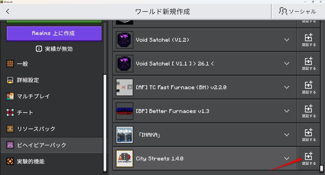The width and height of the screenshot is (325, 175).
Task: Click the INAKA pack thumbnail
Action: [125, 135]
